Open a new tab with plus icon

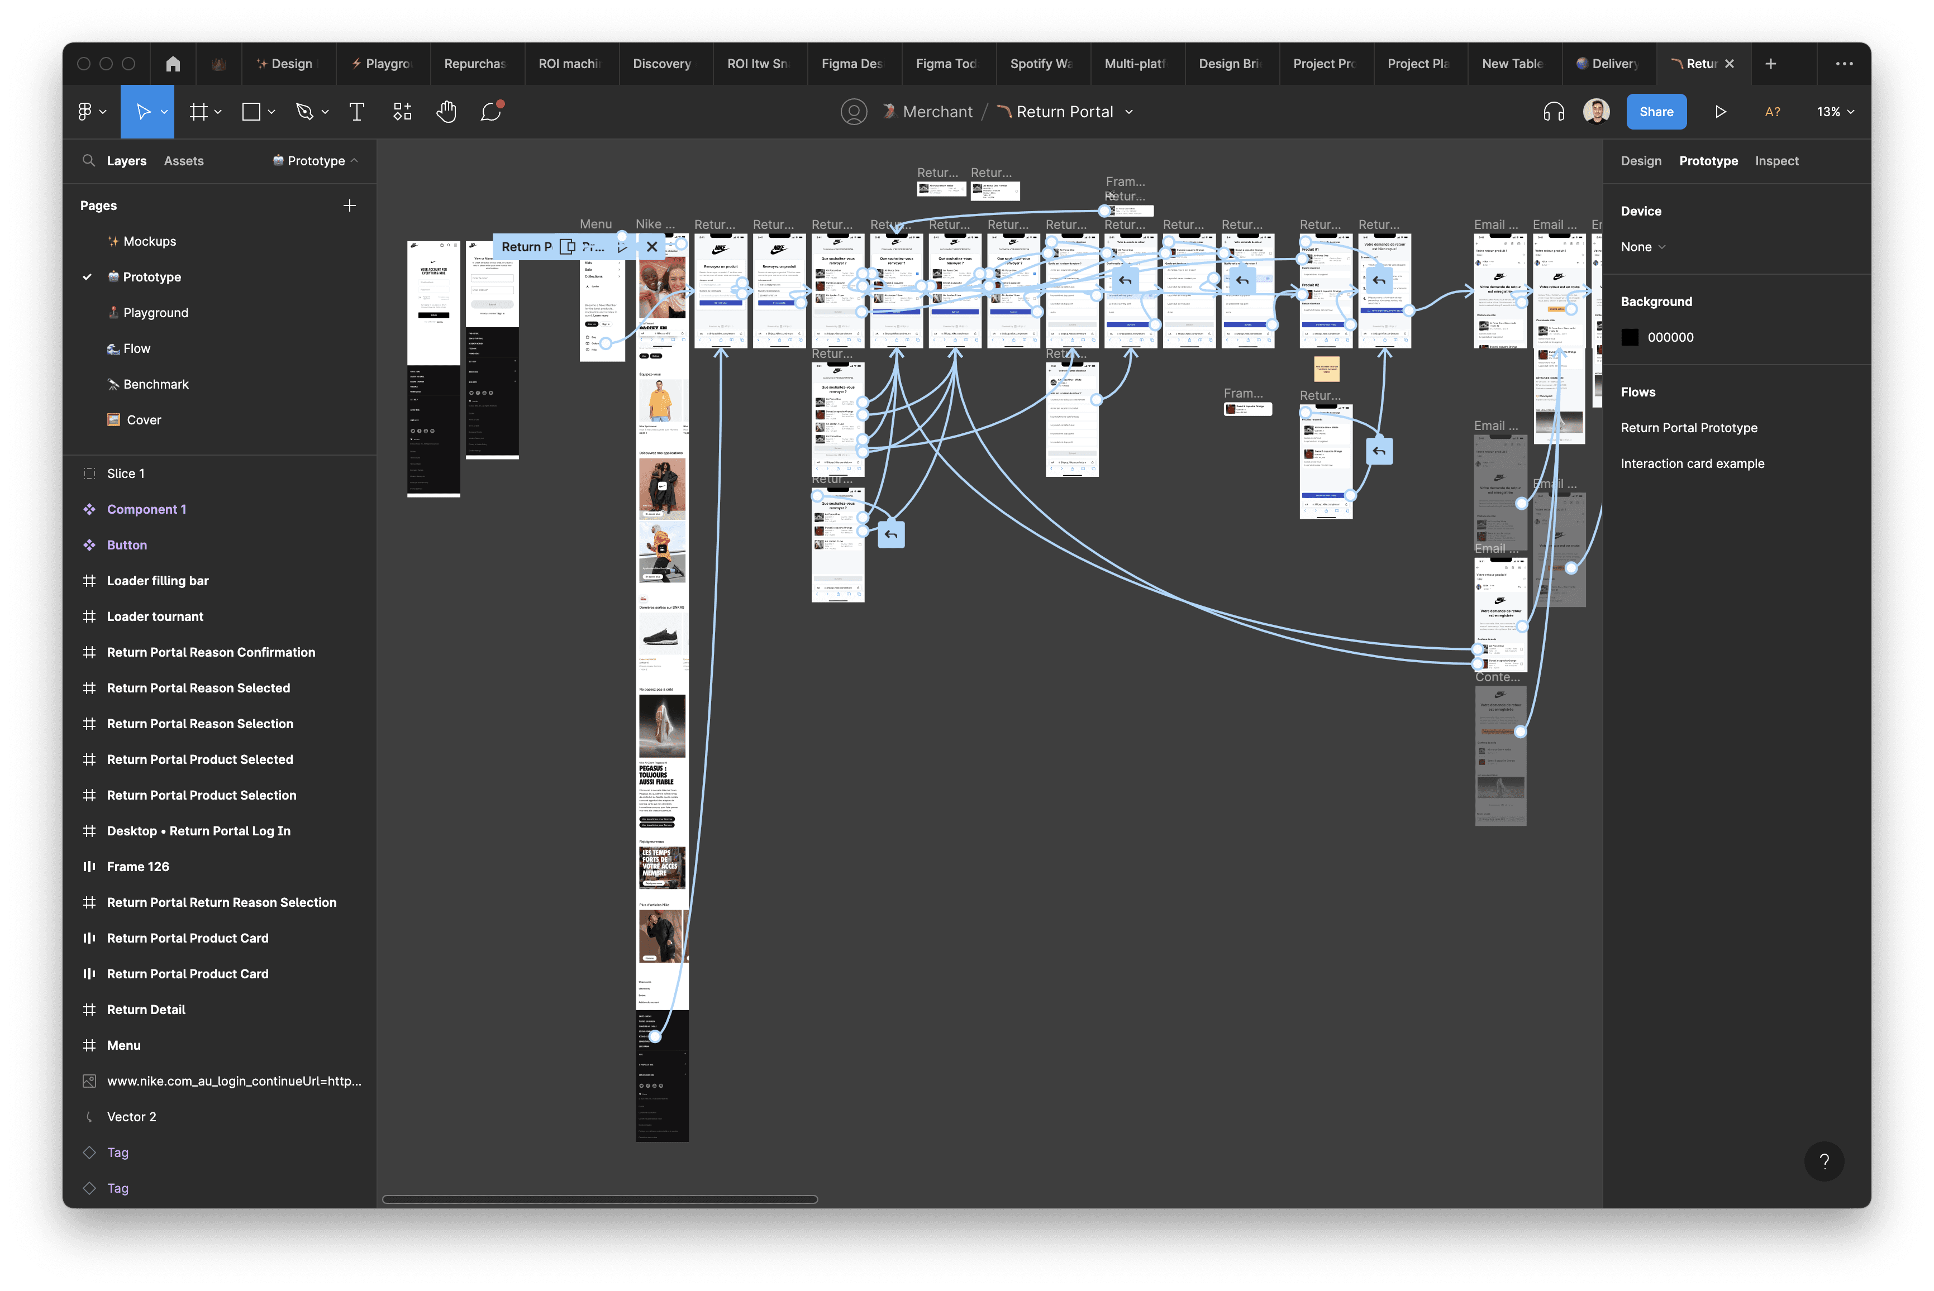(x=1771, y=64)
